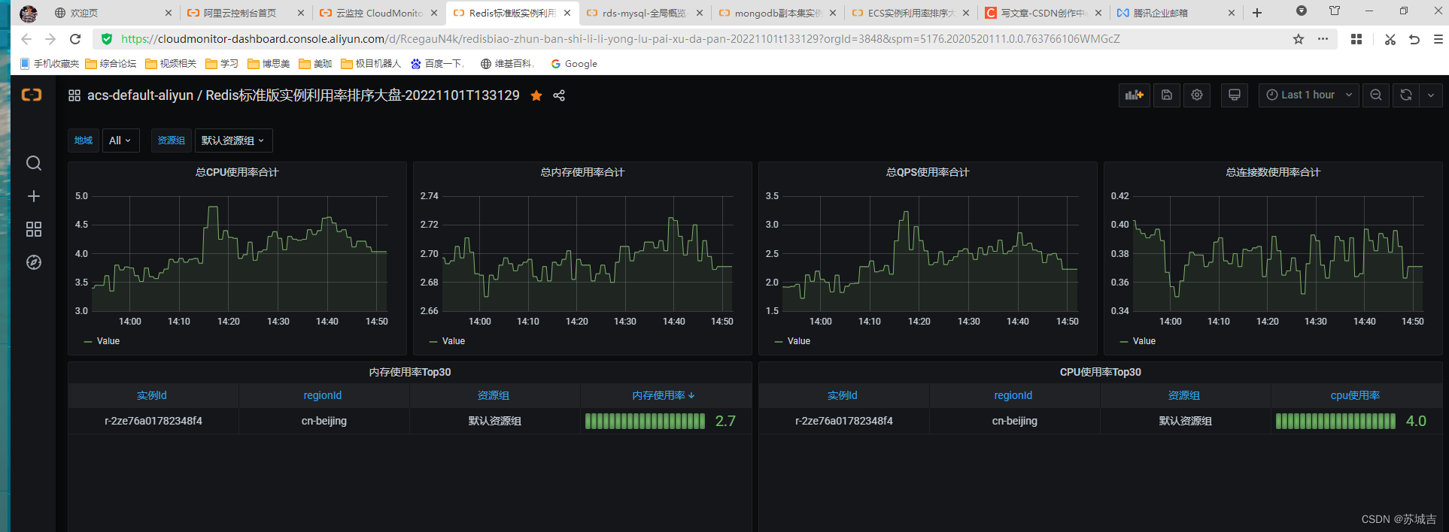This screenshot has width=1449, height=532.
Task: Switch to the 欢迎页 browser tab
Action: 113,13
